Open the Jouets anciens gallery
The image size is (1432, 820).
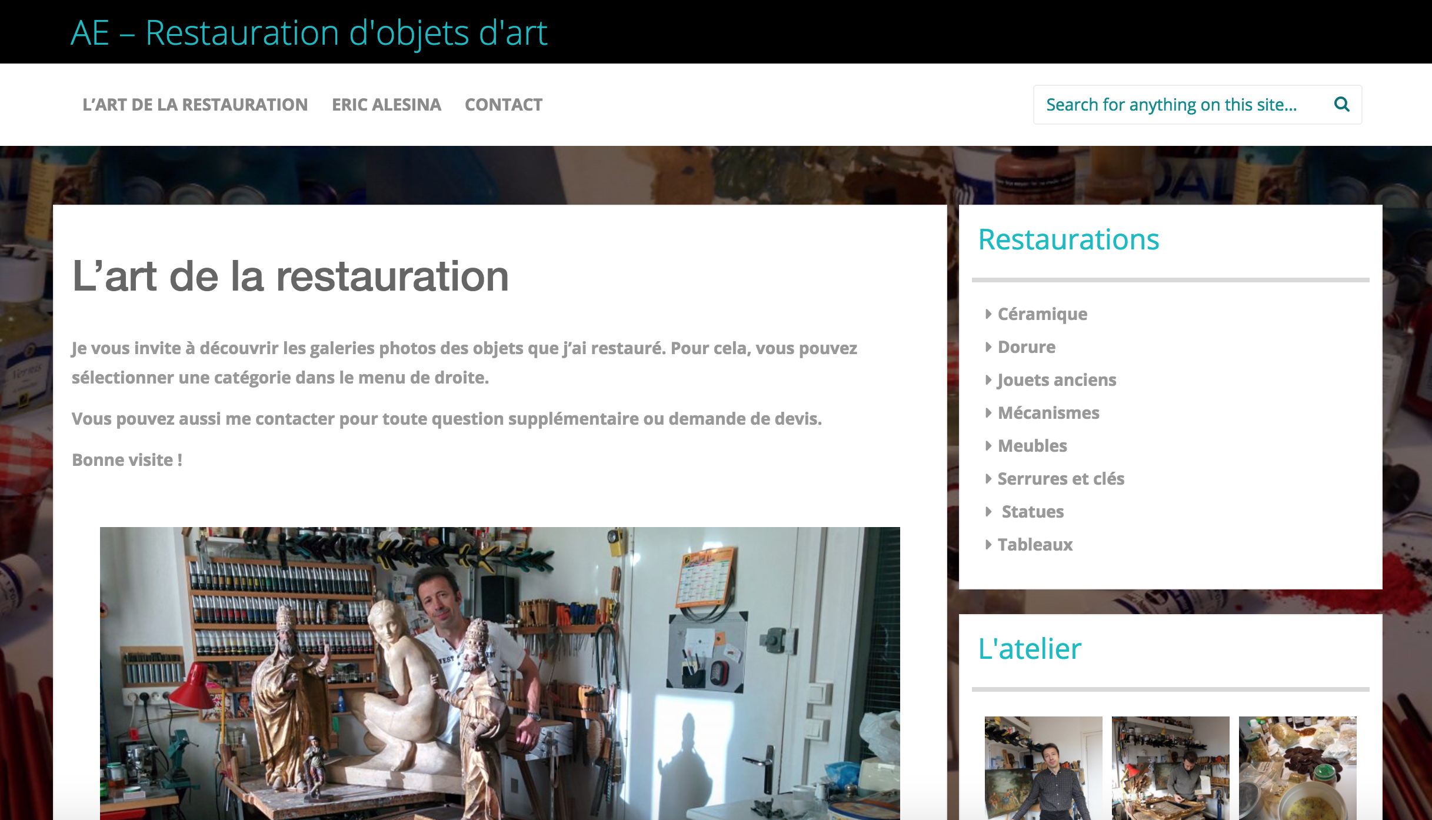(1057, 380)
